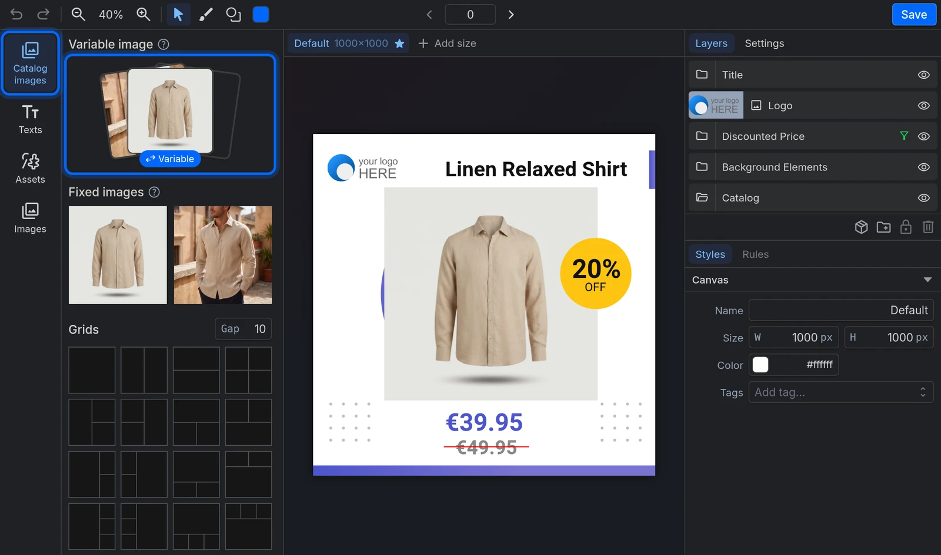Click the 3D box component icon
The height and width of the screenshot is (555, 941).
[861, 227]
